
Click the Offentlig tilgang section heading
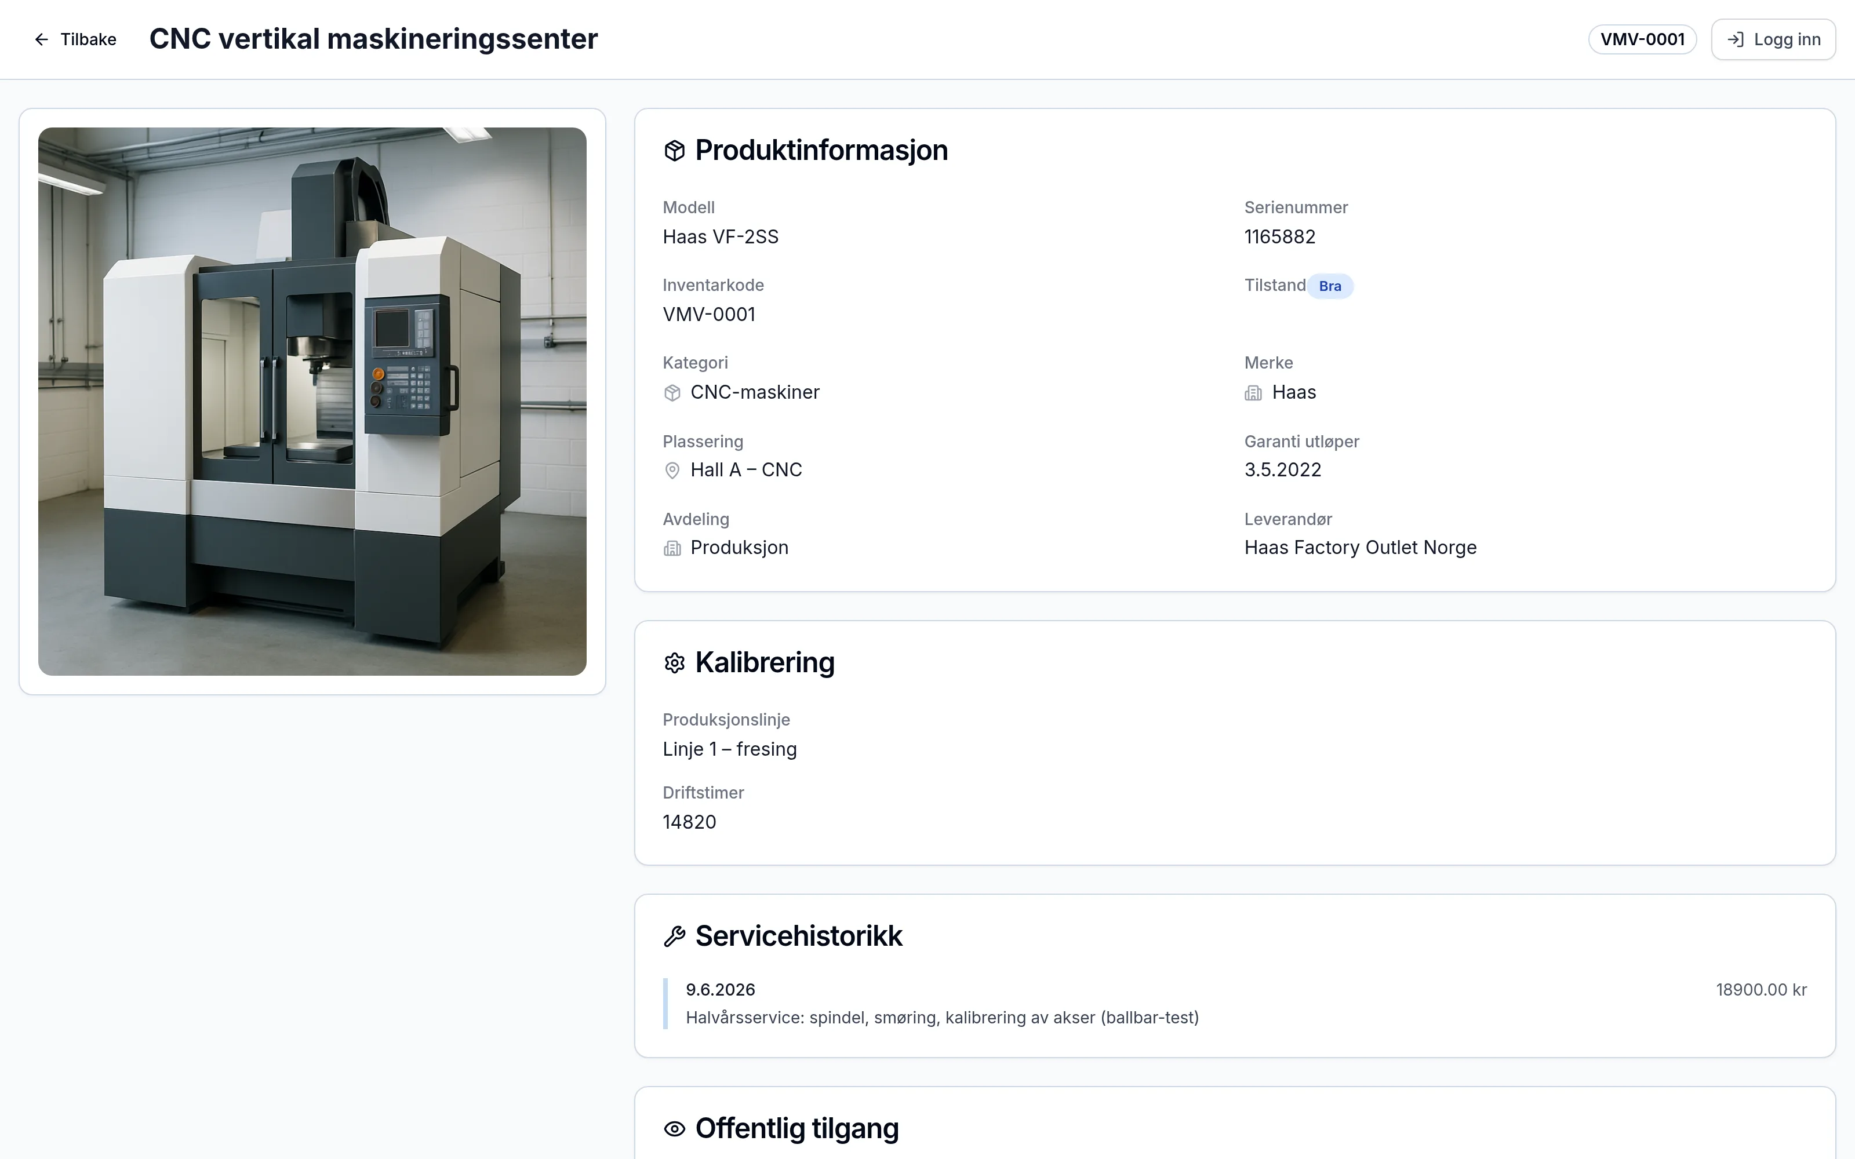[796, 1128]
